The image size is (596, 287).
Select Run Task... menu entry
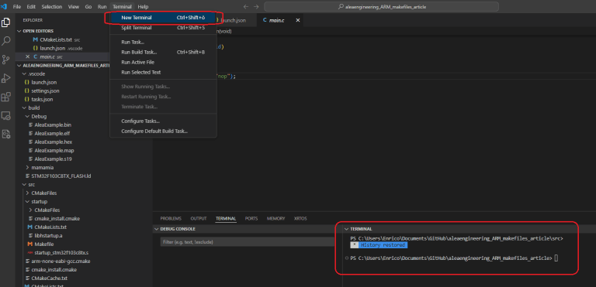(163, 42)
